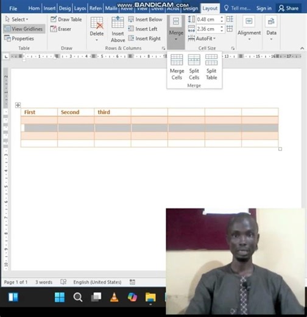
Task: Expand the Alignment group
Action: point(249,29)
